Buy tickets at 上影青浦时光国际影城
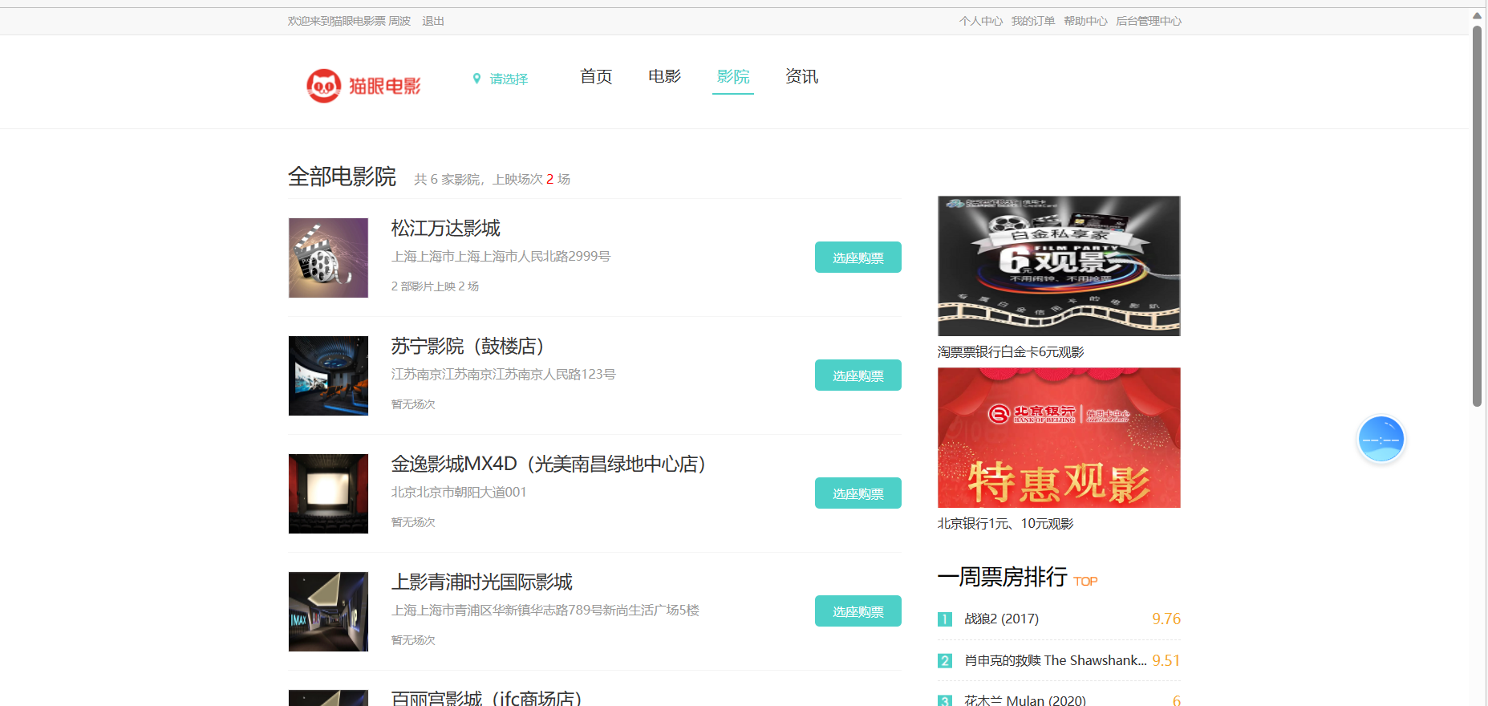The width and height of the screenshot is (1488, 706). click(858, 611)
